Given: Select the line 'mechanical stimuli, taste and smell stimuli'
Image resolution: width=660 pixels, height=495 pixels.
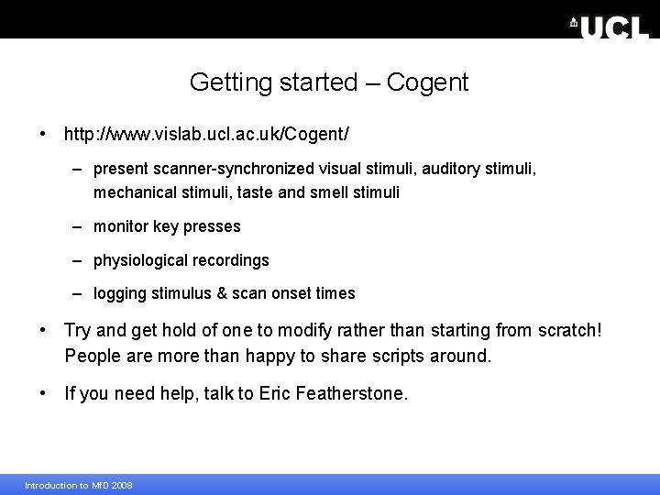Looking at the screenshot, I should click(247, 192).
